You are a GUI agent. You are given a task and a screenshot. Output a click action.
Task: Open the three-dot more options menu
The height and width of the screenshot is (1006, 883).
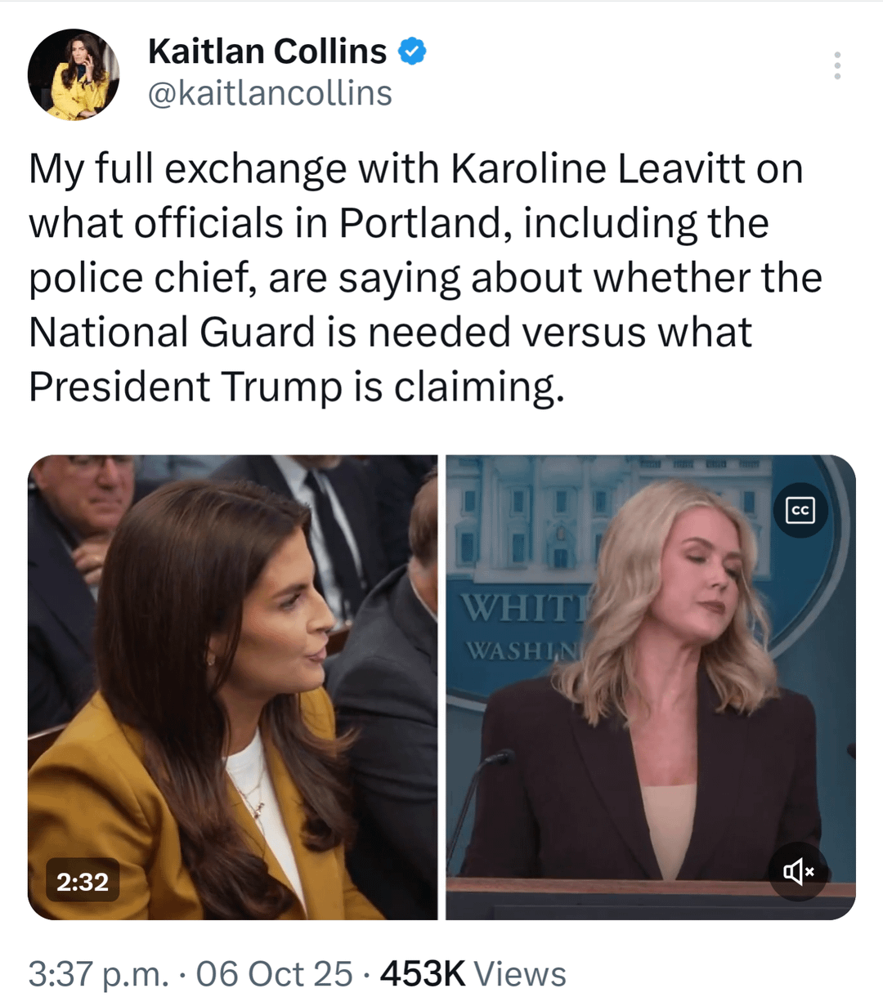tap(837, 65)
